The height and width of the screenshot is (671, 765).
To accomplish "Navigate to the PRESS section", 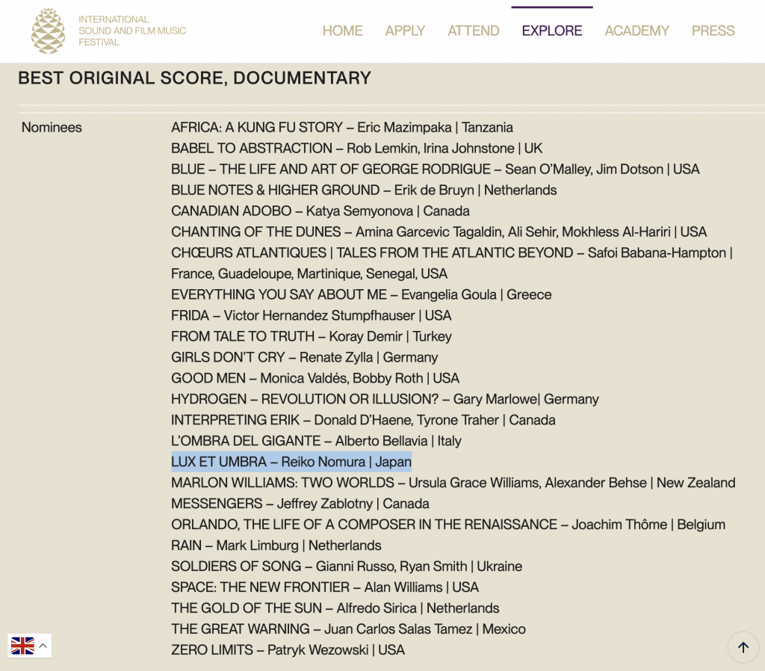I will tap(713, 31).
